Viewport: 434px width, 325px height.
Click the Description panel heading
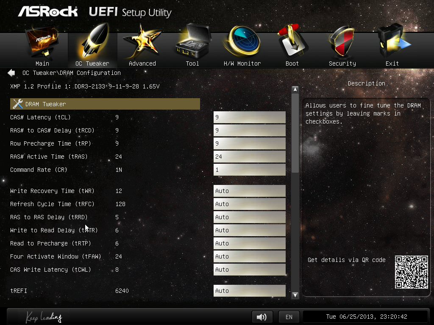367,83
